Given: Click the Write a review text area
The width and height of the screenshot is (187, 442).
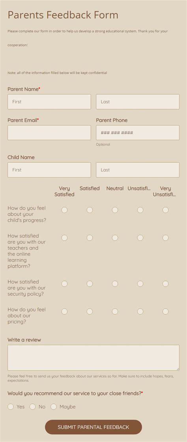Looking at the screenshot, I should pos(93,358).
